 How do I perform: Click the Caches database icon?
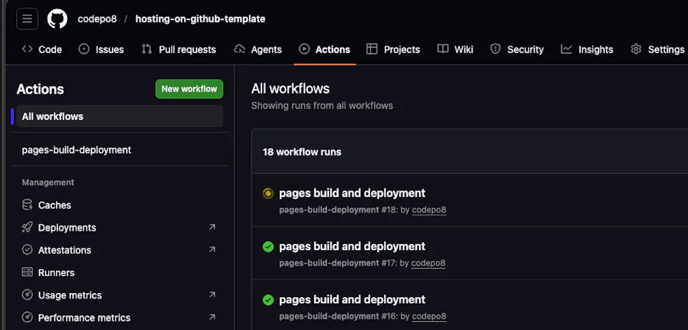tap(27, 204)
